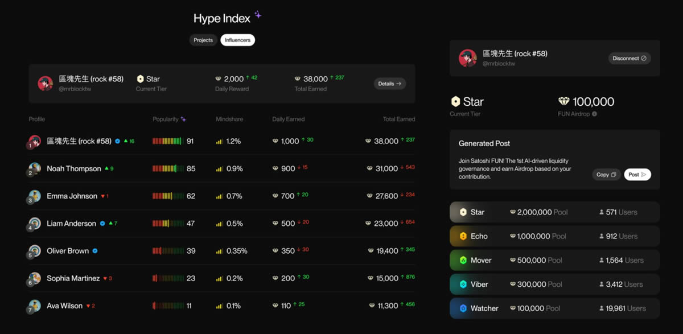
Task: Click the FUN Airdrop info icon
Action: point(595,114)
